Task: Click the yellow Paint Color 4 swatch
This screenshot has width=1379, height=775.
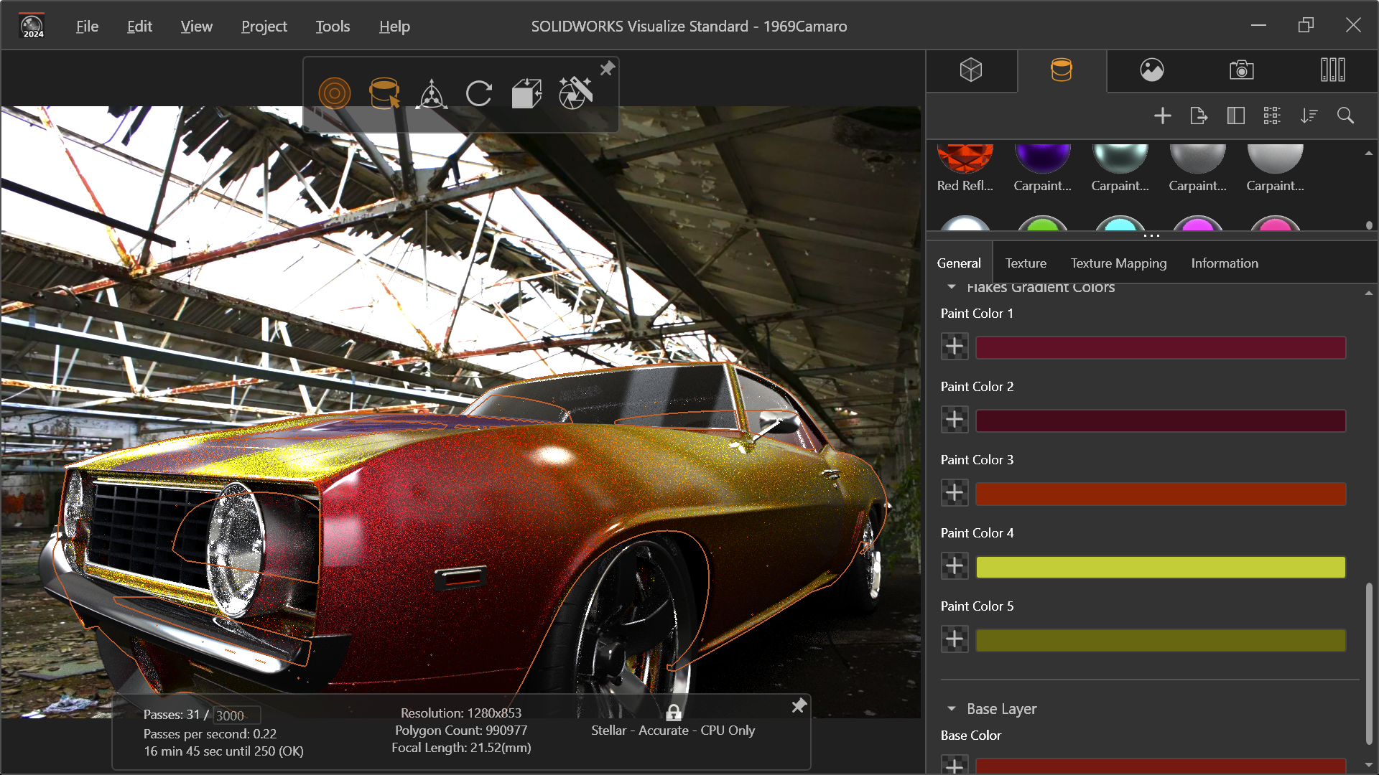Action: click(1160, 567)
